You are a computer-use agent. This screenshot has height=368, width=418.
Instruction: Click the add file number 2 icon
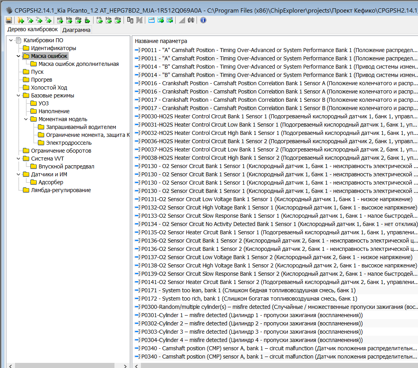39,20
